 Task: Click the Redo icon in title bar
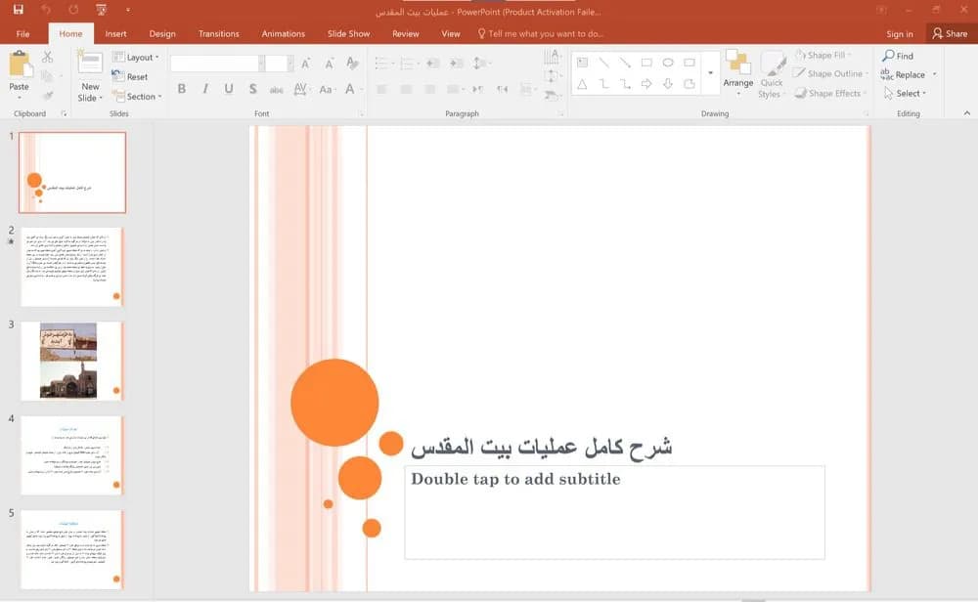click(x=73, y=10)
